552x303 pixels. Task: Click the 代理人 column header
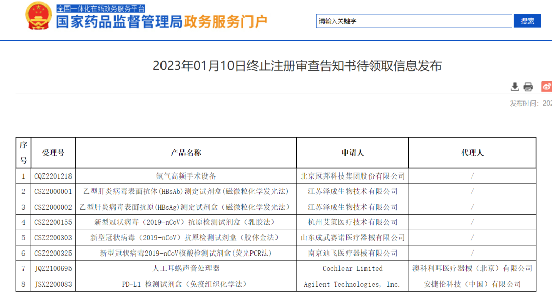[472, 153]
